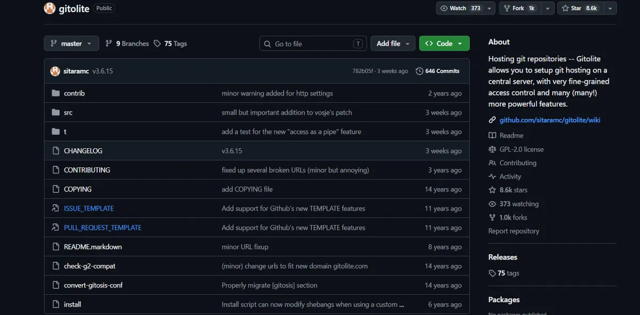Star the gitolite repository
The height and width of the screenshot is (315, 640).
pos(581,9)
